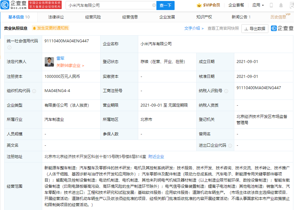Click help icon next to 组织机构代码

pyautogui.click(x=34, y=91)
